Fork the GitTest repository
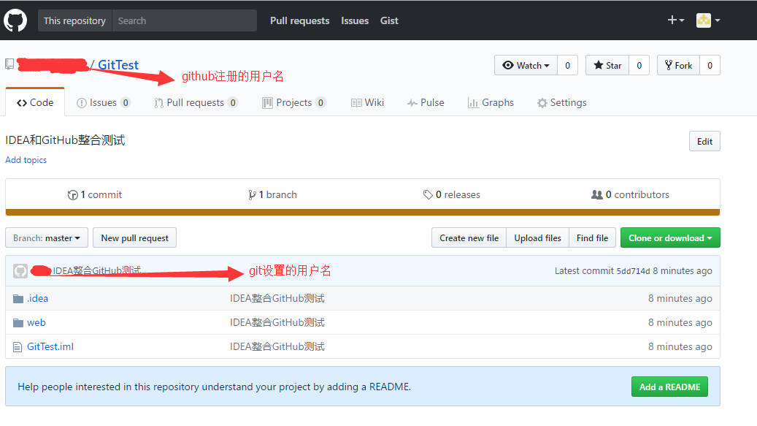 (x=678, y=65)
